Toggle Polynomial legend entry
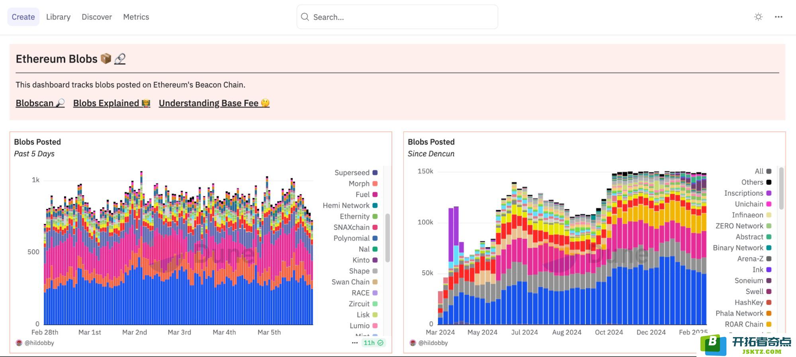 [x=355, y=238]
